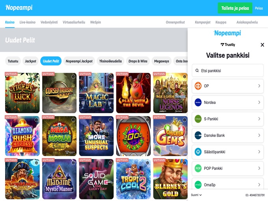The image size is (268, 201).
Task: Select the Megaways category filter
Action: pos(162,61)
